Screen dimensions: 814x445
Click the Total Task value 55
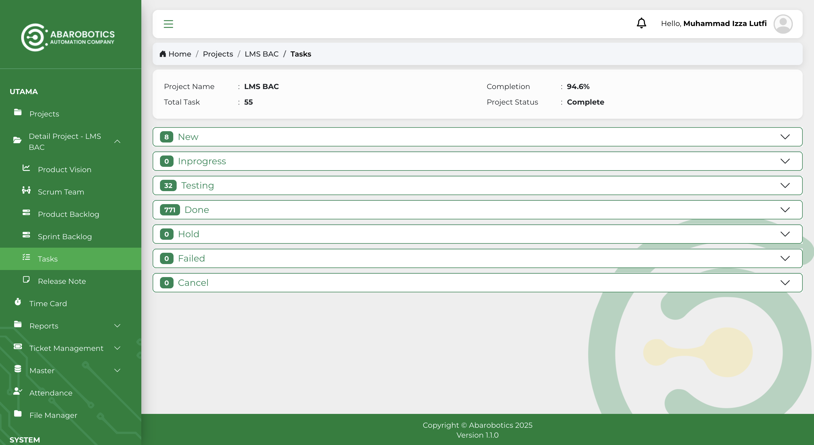tap(248, 102)
